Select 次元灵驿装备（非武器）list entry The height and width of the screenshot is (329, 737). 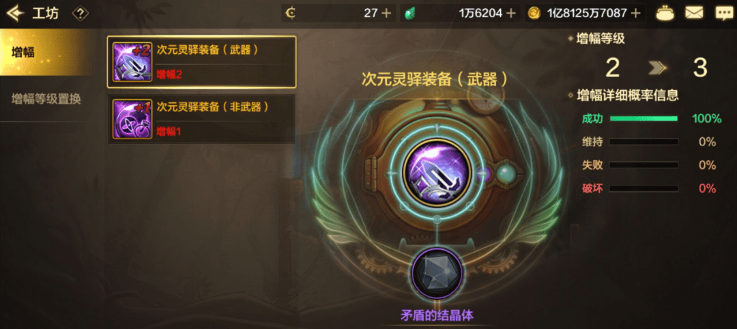point(201,119)
